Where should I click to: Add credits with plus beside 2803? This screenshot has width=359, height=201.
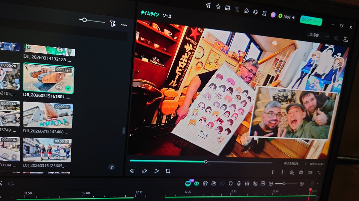294,18
